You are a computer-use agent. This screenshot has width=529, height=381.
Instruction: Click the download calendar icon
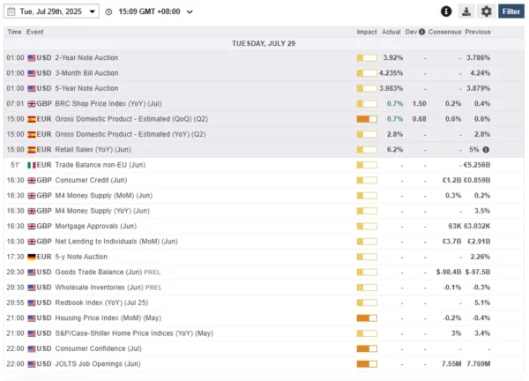click(x=466, y=11)
